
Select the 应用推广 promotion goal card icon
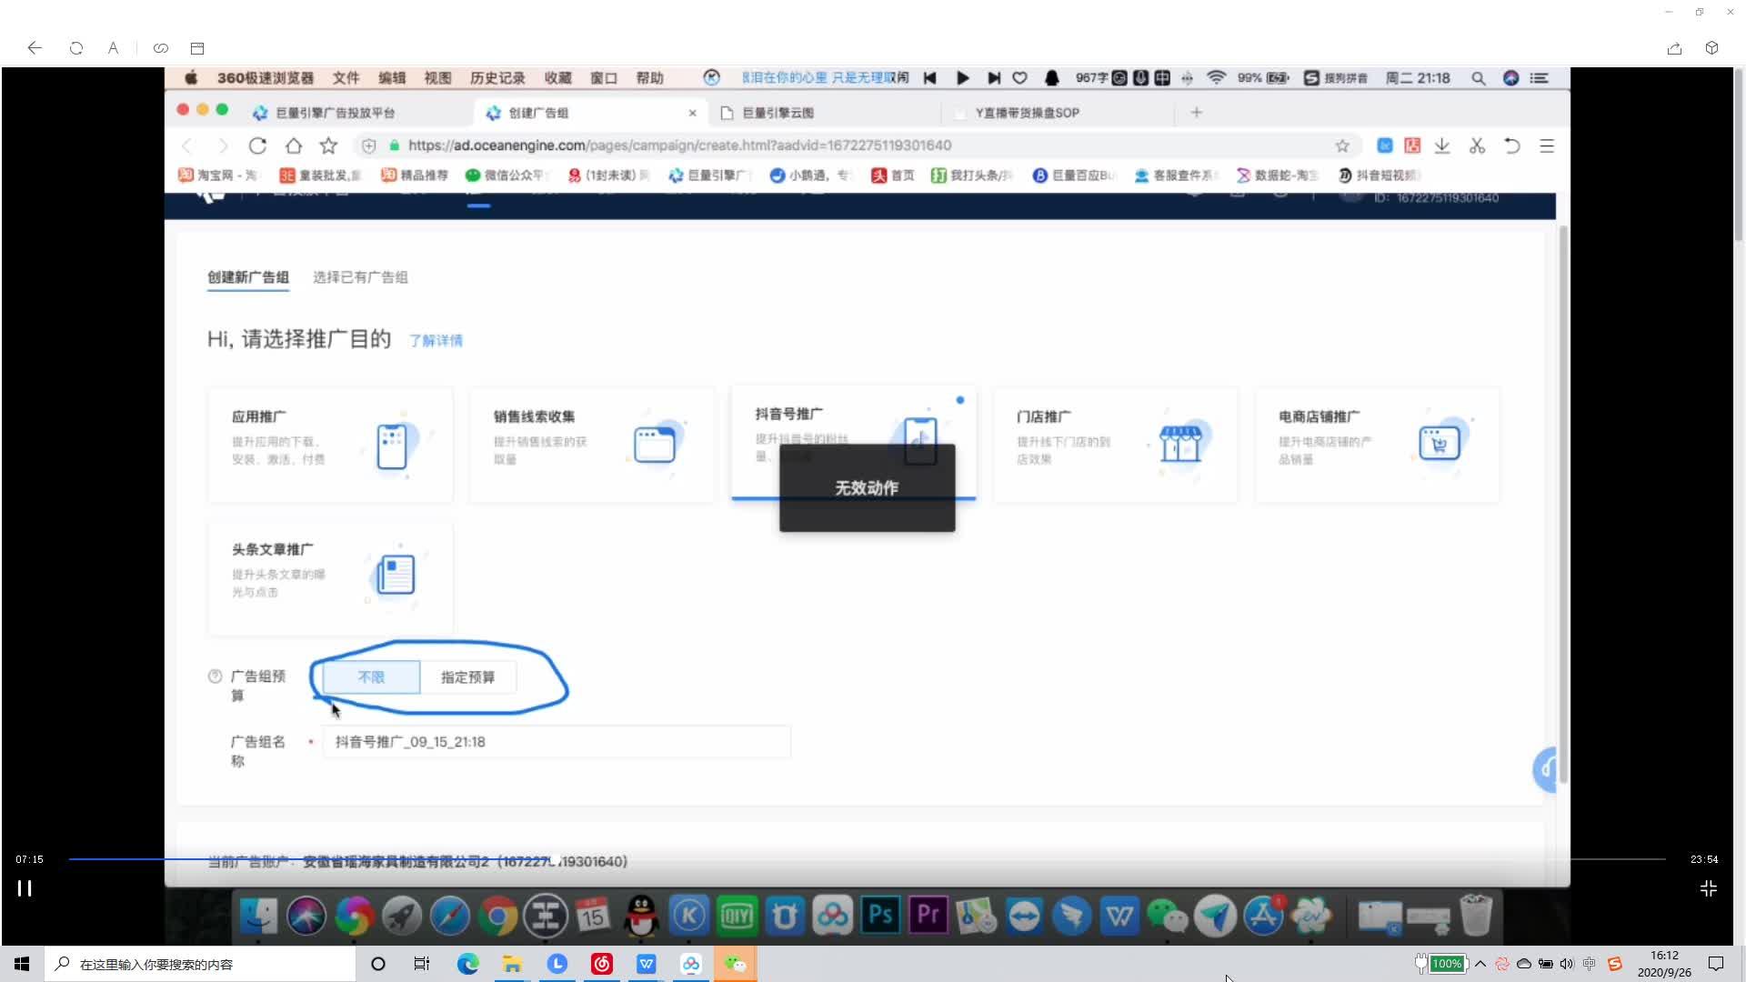[x=393, y=445]
